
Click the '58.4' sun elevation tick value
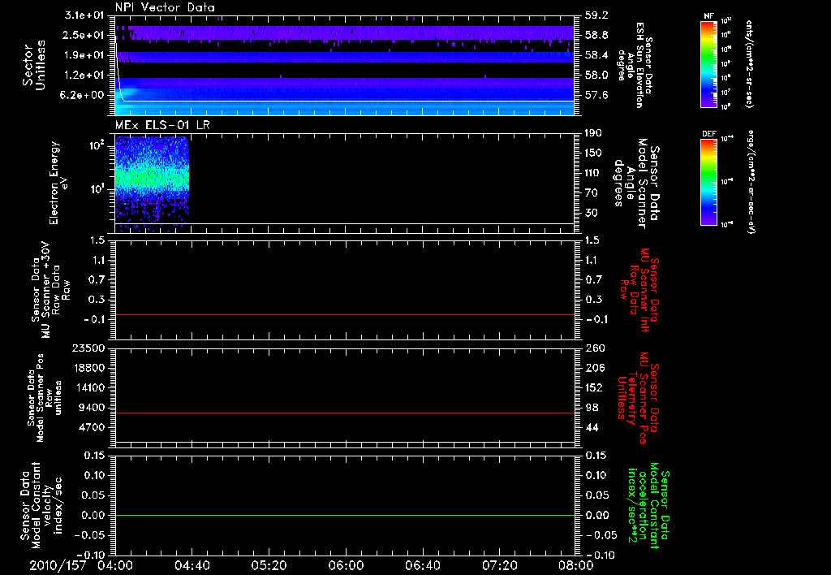596,55
